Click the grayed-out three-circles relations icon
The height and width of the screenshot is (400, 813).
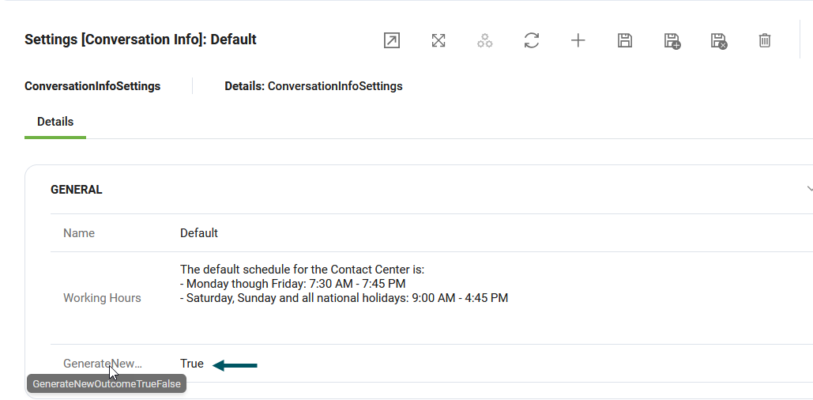click(485, 40)
